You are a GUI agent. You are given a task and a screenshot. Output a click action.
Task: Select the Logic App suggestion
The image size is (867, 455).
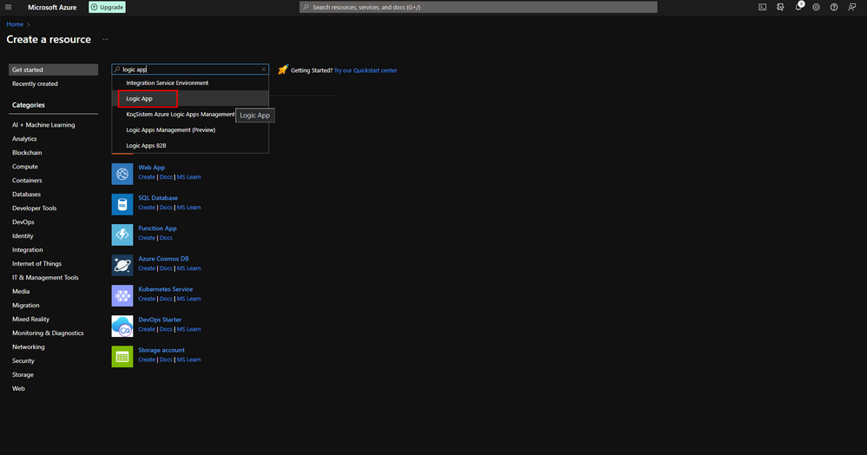pyautogui.click(x=190, y=98)
